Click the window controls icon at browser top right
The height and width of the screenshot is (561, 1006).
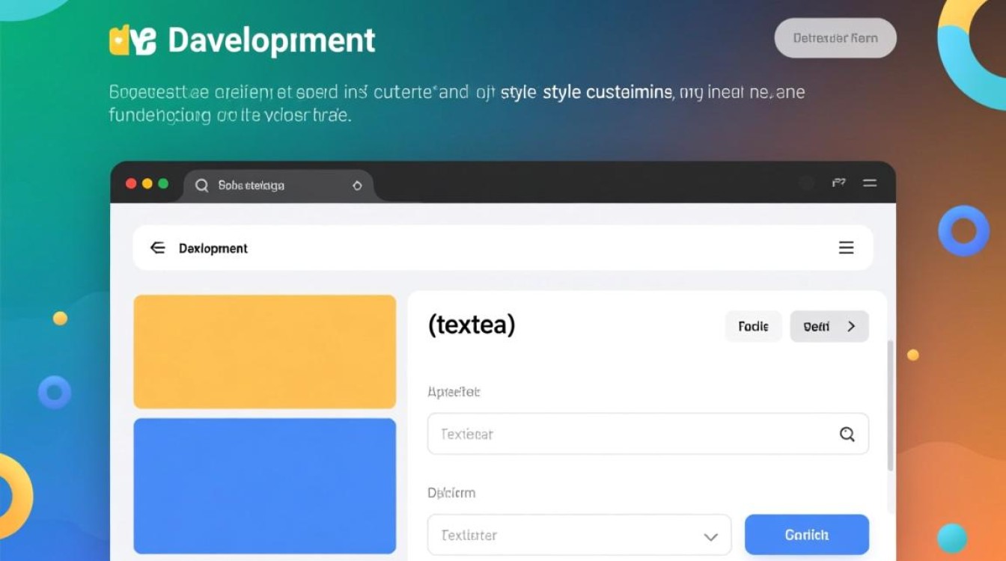pos(839,182)
